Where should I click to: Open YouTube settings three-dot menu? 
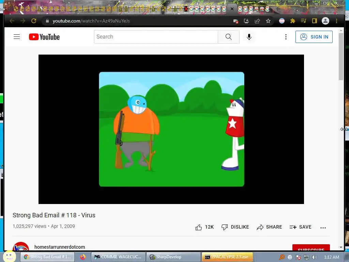[286, 37]
